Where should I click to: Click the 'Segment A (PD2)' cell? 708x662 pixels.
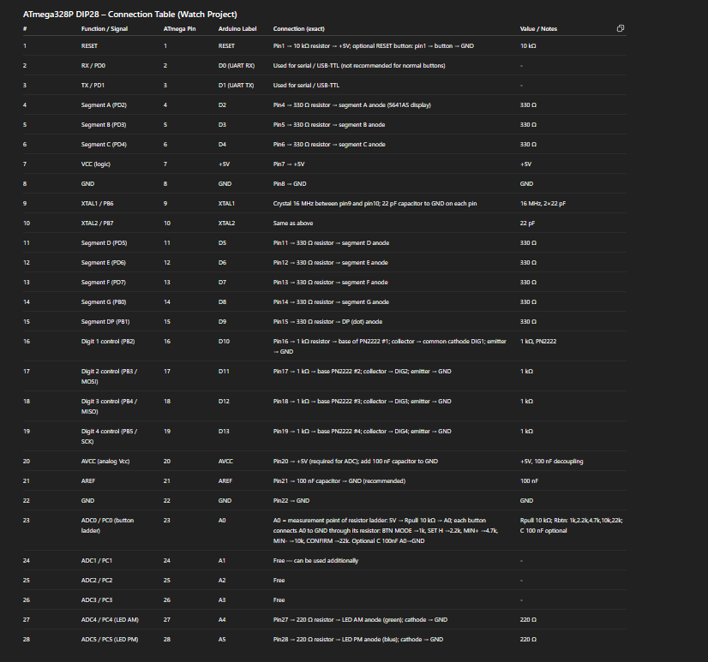coord(104,104)
